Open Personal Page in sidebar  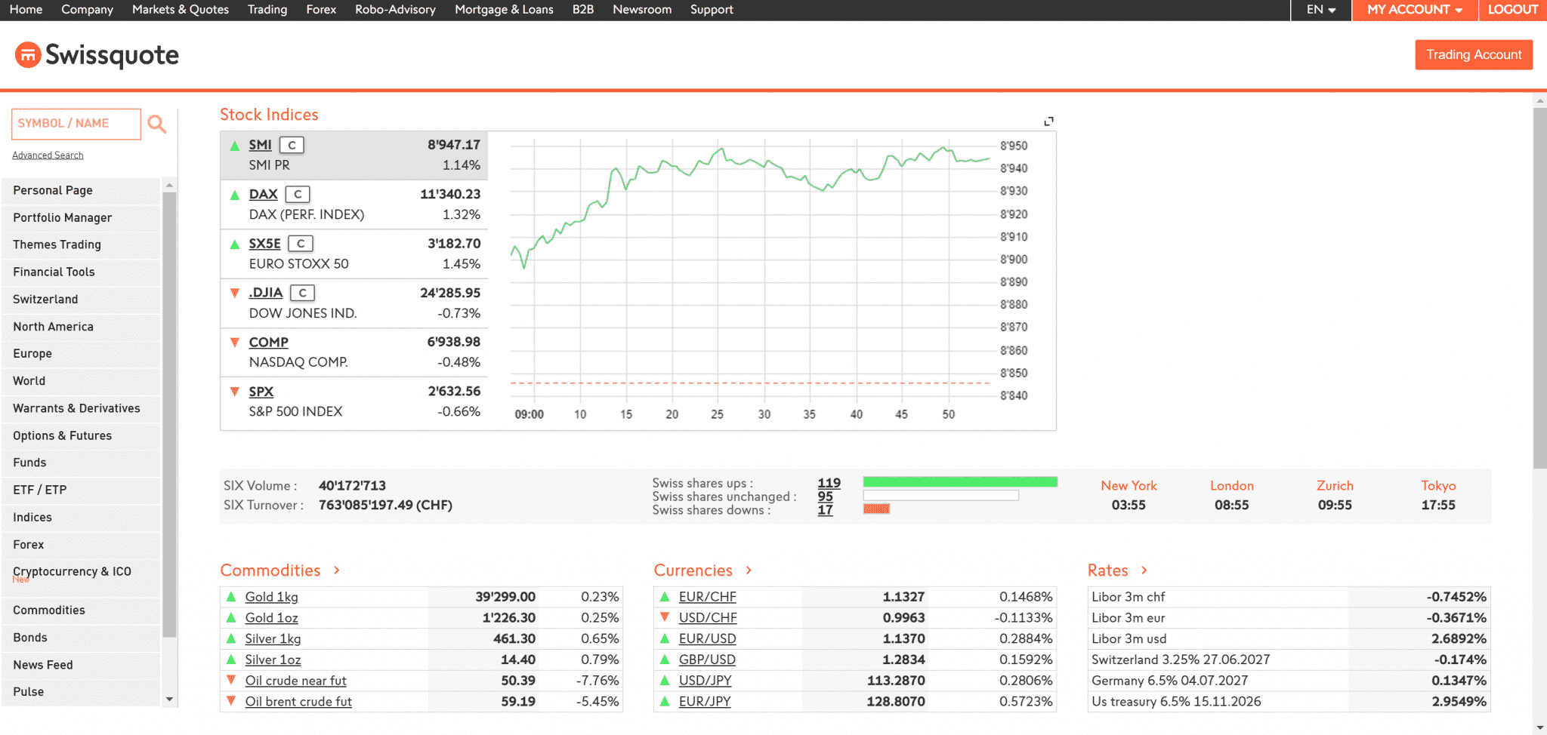coord(81,190)
